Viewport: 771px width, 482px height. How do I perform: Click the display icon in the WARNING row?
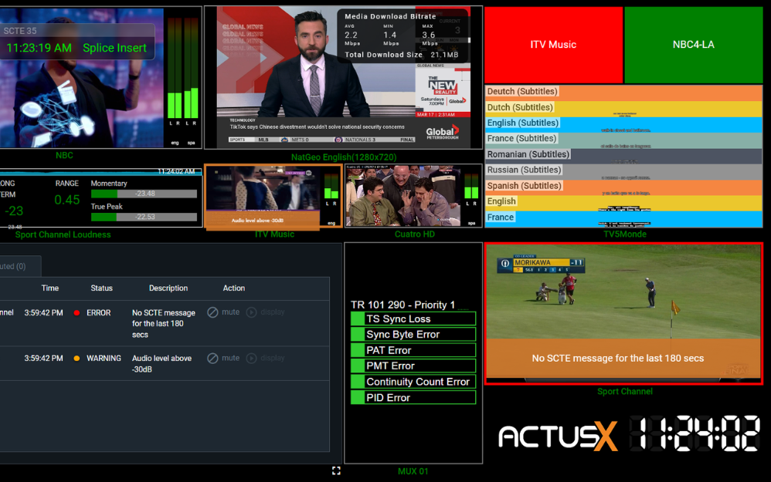(251, 359)
